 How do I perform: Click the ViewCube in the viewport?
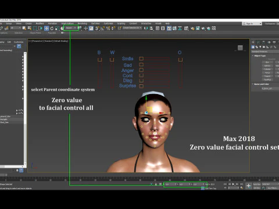[x=240, y=48]
